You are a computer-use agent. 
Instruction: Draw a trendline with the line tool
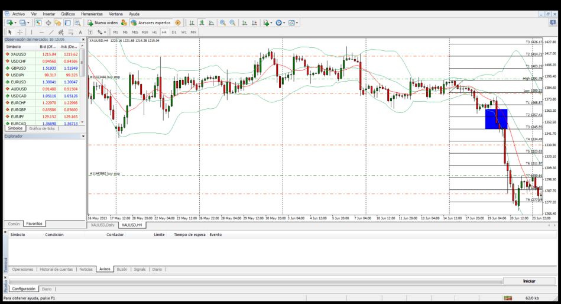pos(51,32)
